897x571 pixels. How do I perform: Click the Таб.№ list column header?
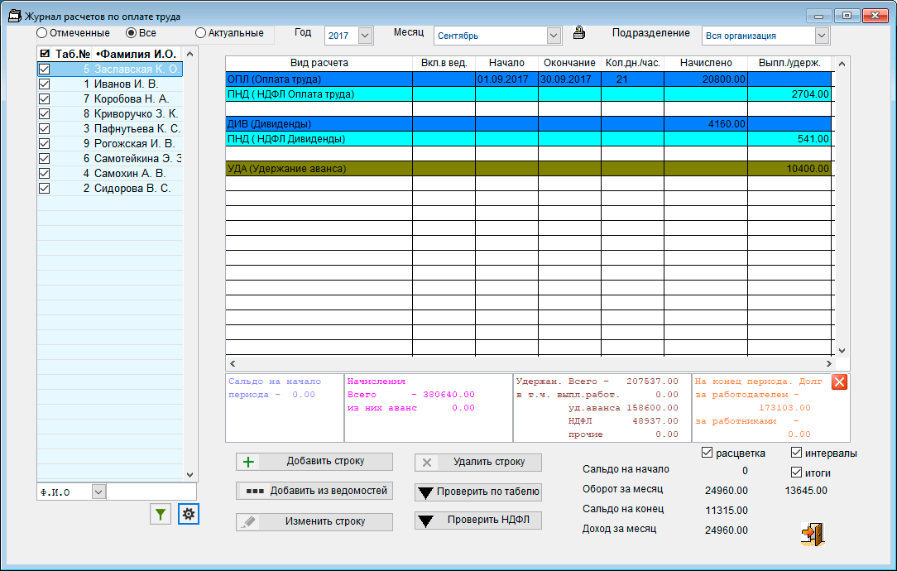(x=72, y=54)
